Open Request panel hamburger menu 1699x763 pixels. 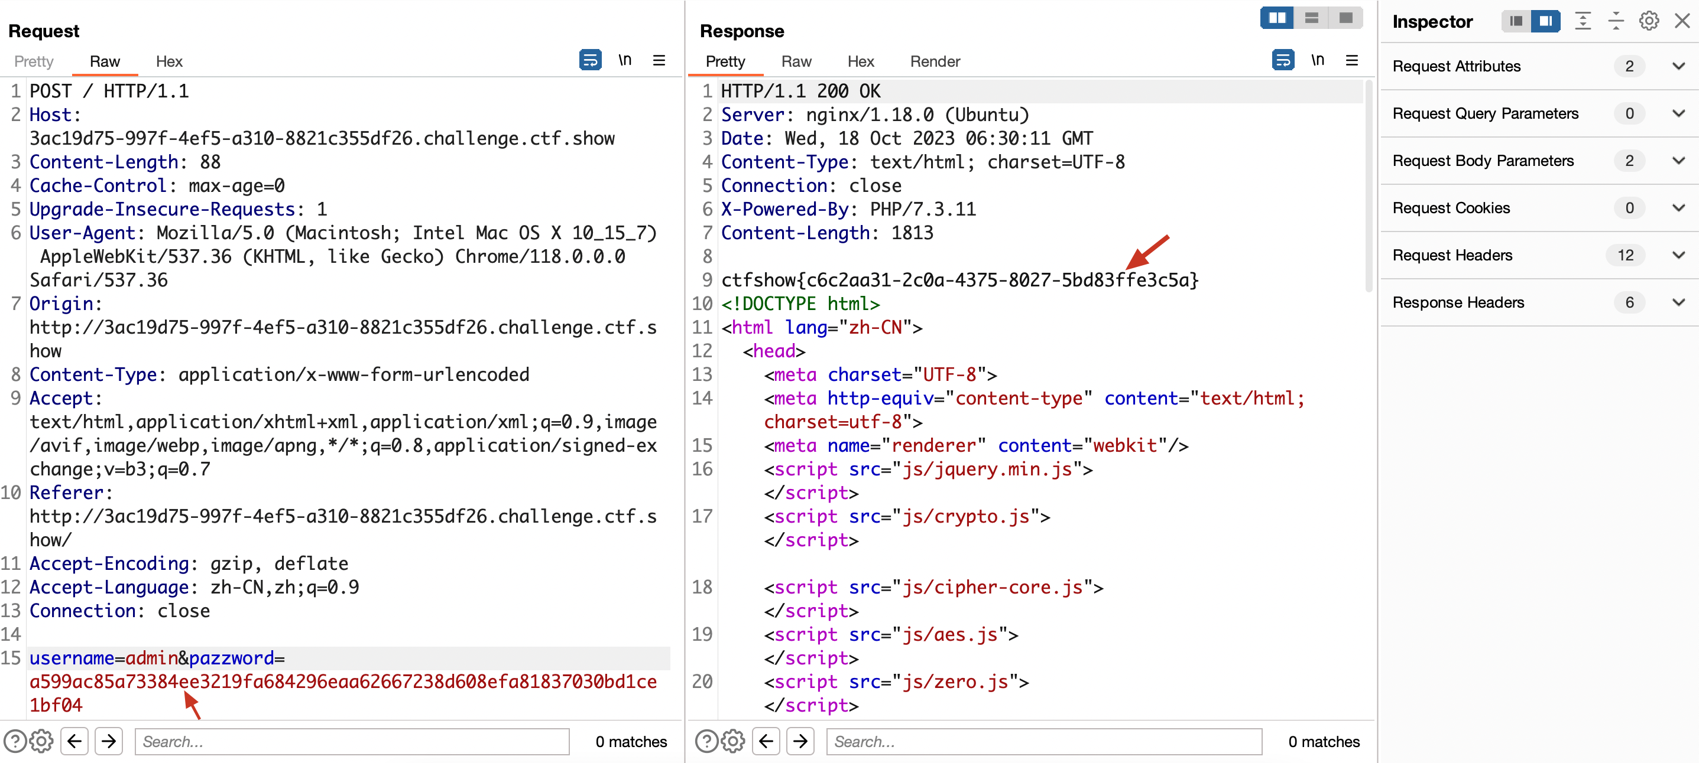pos(658,61)
